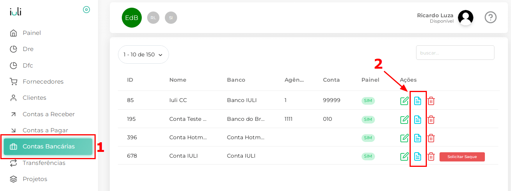Go to Transferências in sidebar

coord(44,163)
